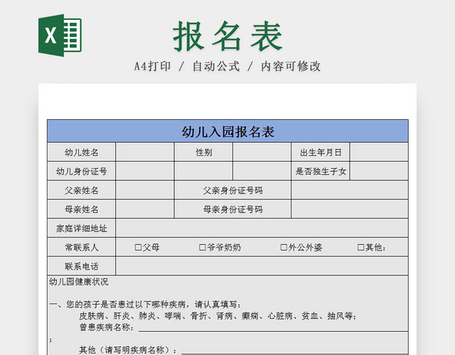The height and width of the screenshot is (355, 455).
Task: Select the 父亲身份证号码 label cell
Action: pyautogui.click(x=232, y=190)
